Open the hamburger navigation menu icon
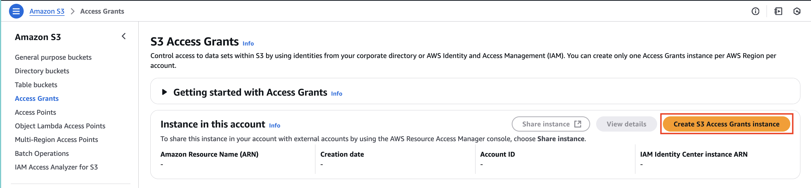 (16, 11)
